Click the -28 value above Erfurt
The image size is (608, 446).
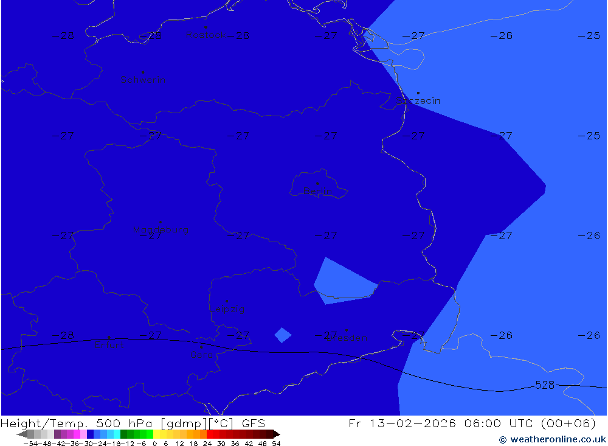(x=63, y=335)
